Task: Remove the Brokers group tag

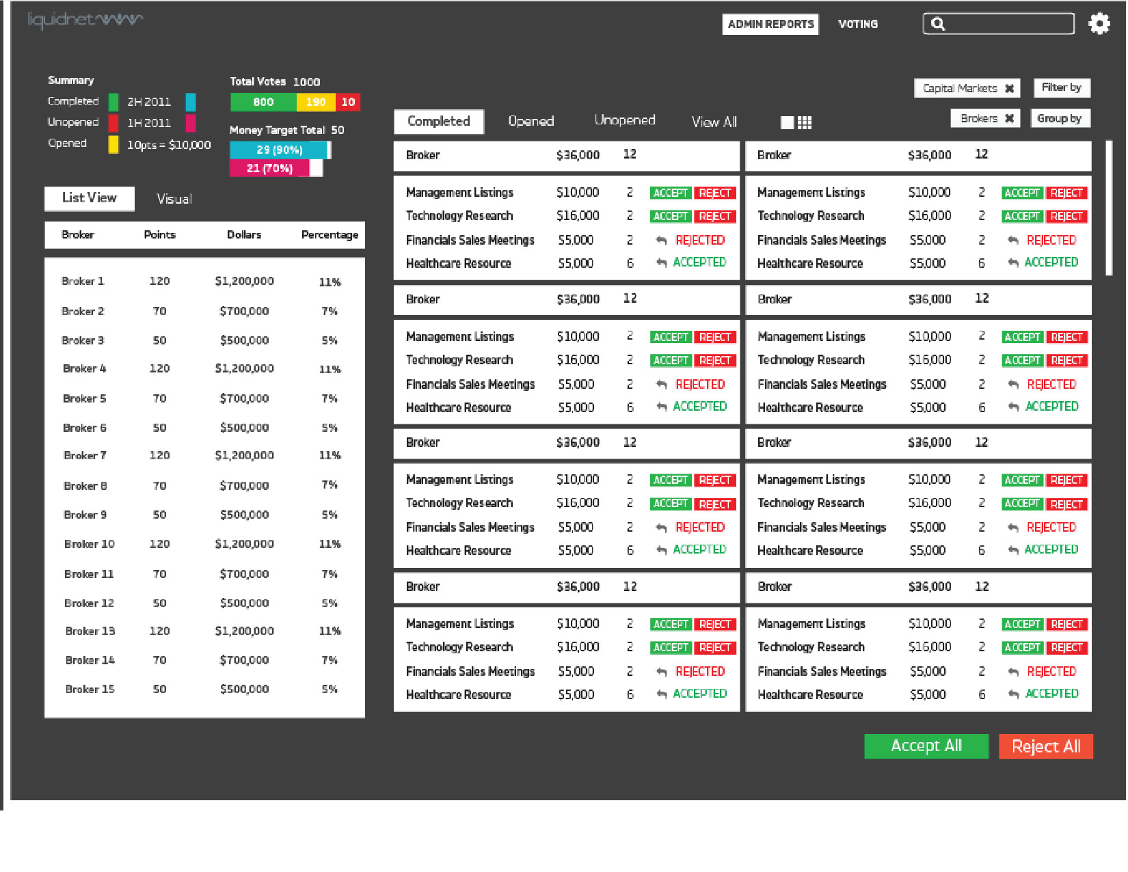Action: tap(1009, 118)
